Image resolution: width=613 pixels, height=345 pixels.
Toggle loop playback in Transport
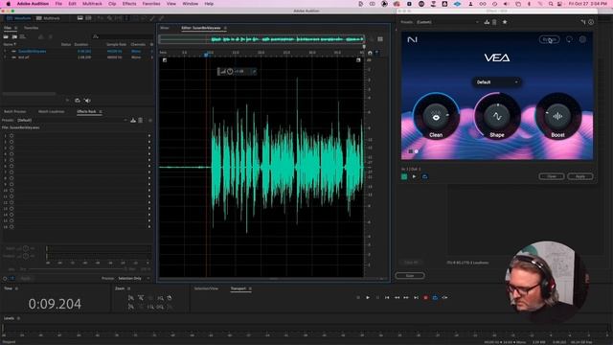[x=435, y=298]
